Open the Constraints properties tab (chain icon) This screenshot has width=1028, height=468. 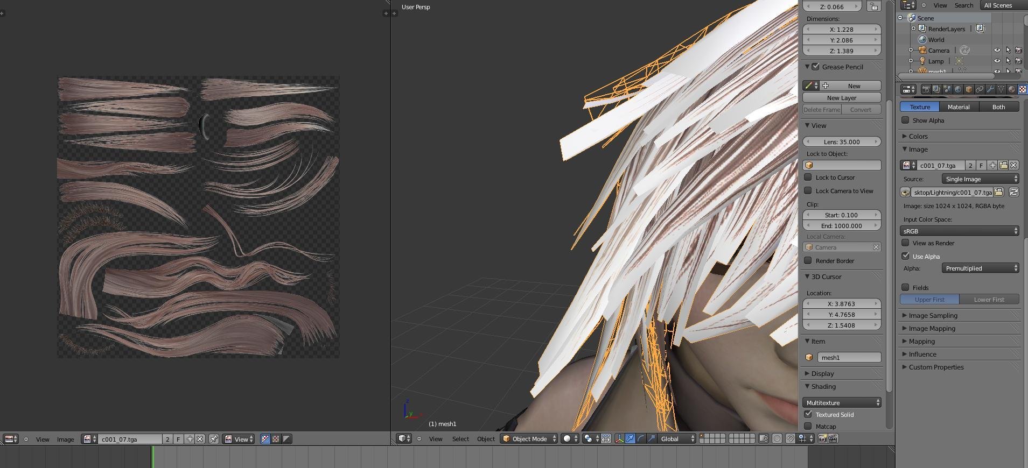click(x=980, y=89)
